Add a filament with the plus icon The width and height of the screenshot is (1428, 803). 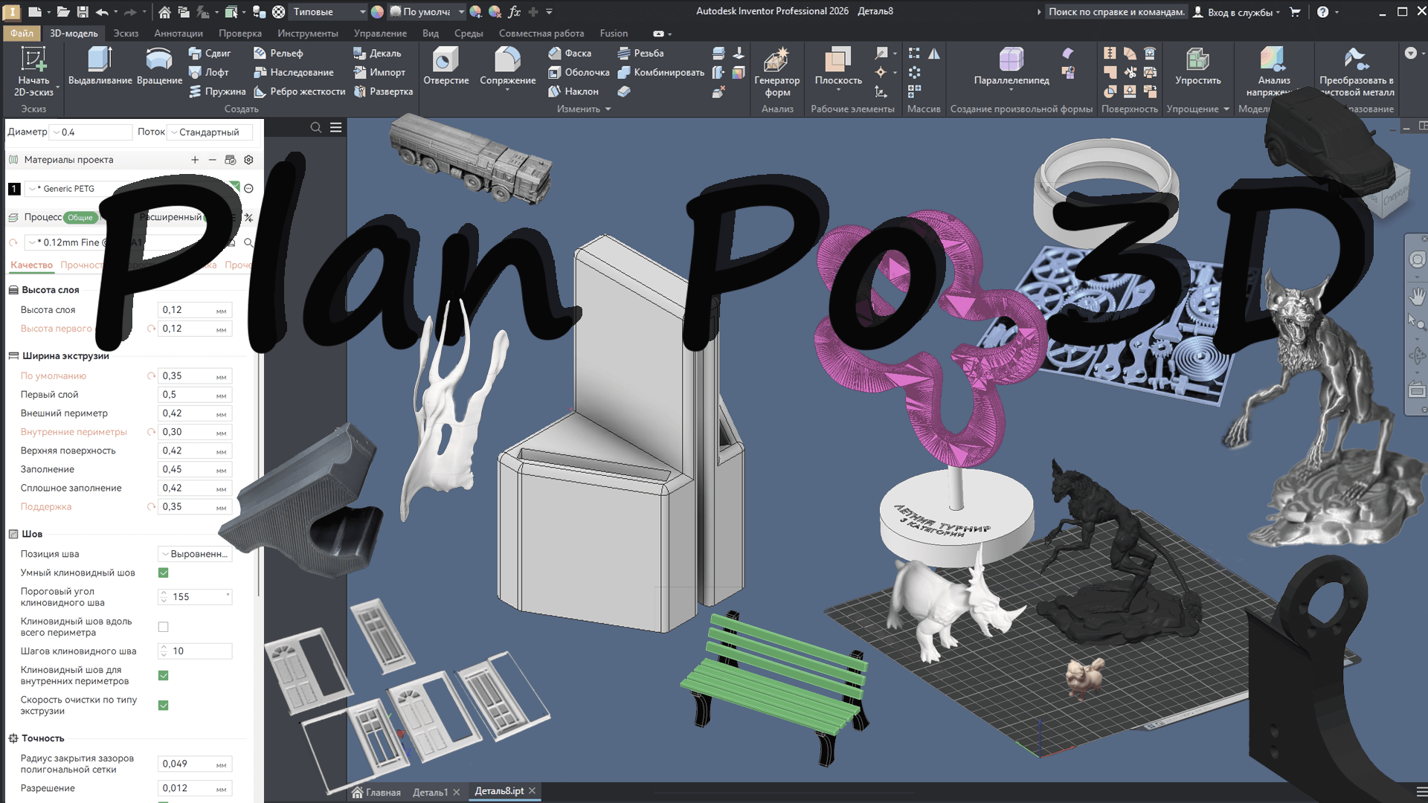click(x=195, y=160)
